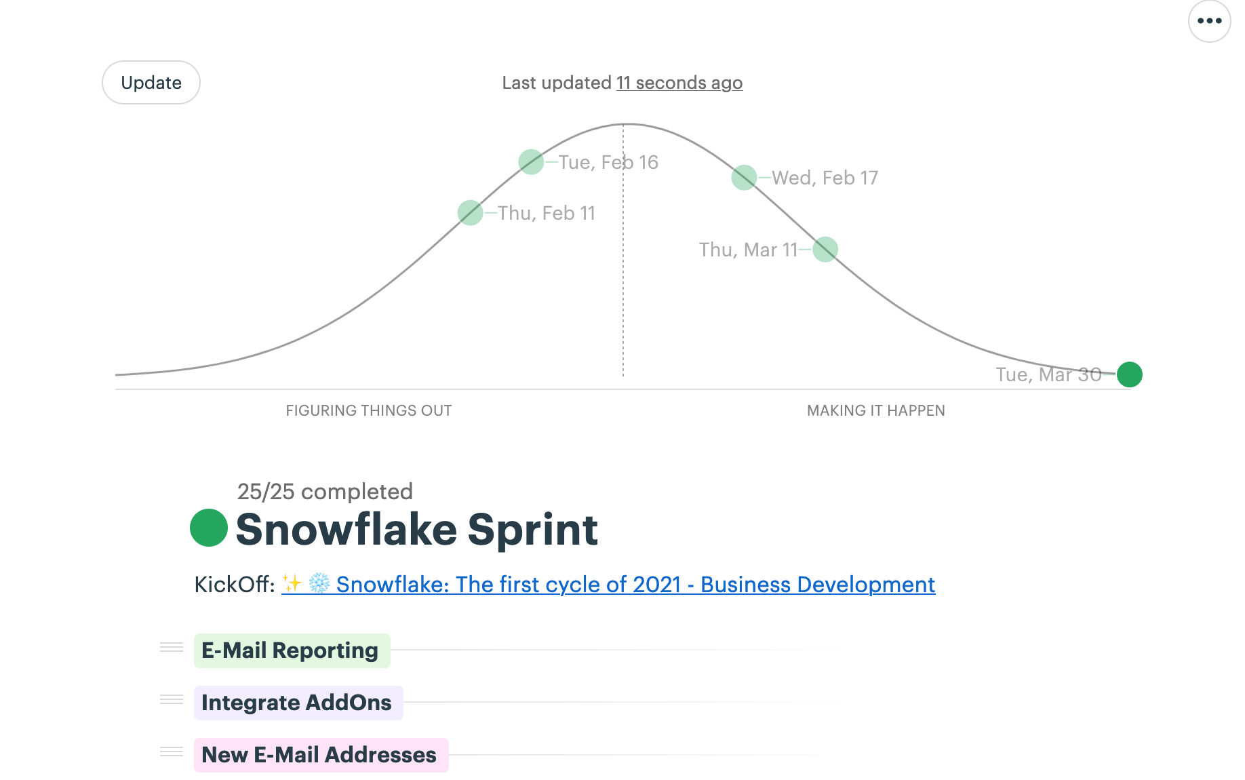The width and height of the screenshot is (1245, 780).
Task: Select the Thu, Feb 11 hill chart dot
Action: [470, 213]
